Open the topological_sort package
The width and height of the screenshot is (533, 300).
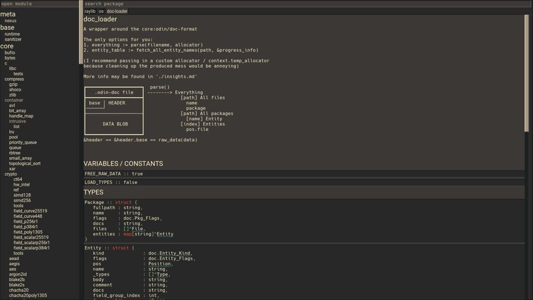point(24,163)
